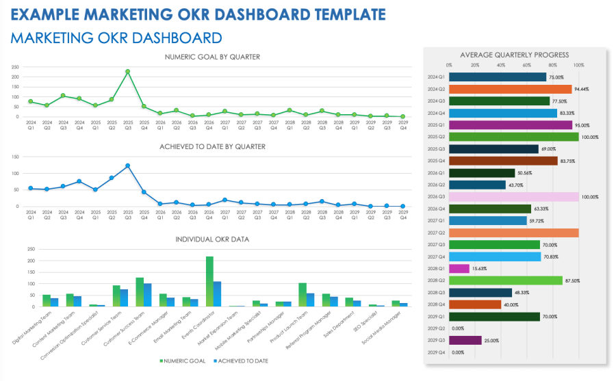Click the light green 2028 Q2 progress bar
The width and height of the screenshot is (616, 381).
click(x=506, y=280)
